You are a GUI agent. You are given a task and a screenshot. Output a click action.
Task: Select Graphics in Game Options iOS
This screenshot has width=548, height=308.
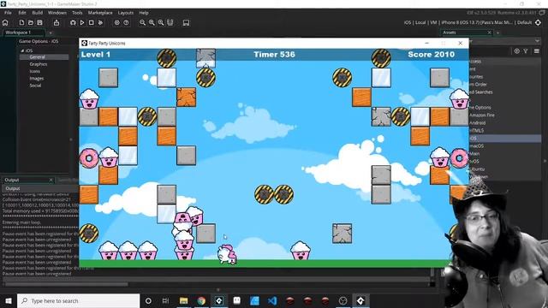[x=38, y=64]
